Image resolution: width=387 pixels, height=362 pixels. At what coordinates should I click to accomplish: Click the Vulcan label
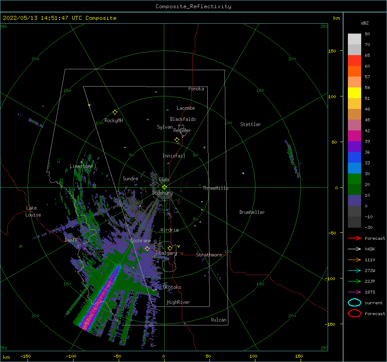[219, 320]
